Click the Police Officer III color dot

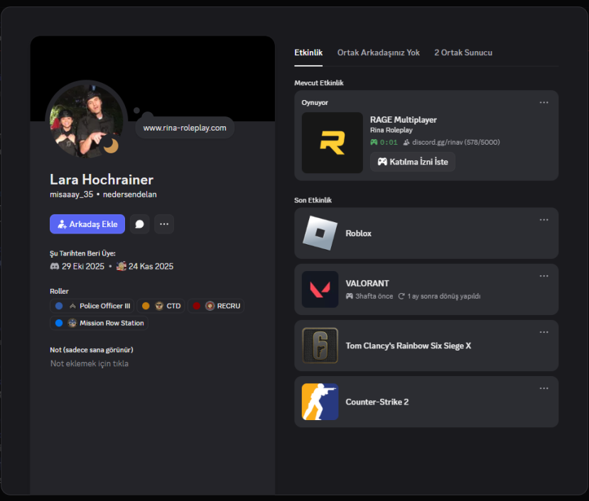click(x=59, y=306)
